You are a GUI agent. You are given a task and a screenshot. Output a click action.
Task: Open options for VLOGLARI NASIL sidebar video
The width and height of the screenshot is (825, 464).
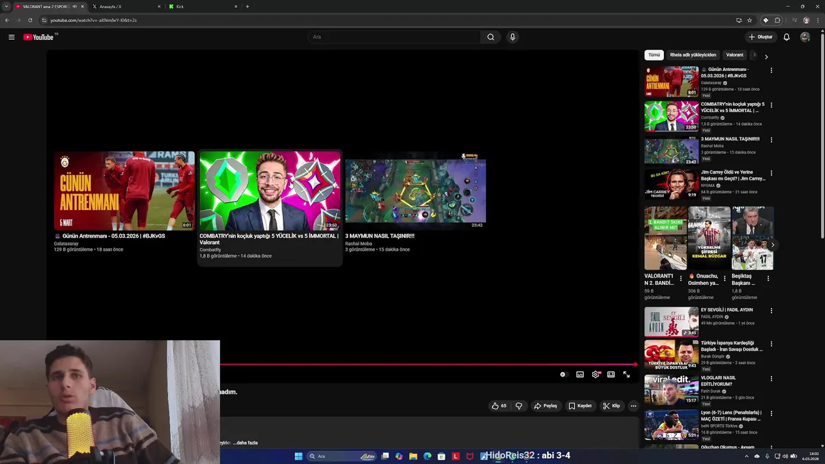tap(772, 379)
